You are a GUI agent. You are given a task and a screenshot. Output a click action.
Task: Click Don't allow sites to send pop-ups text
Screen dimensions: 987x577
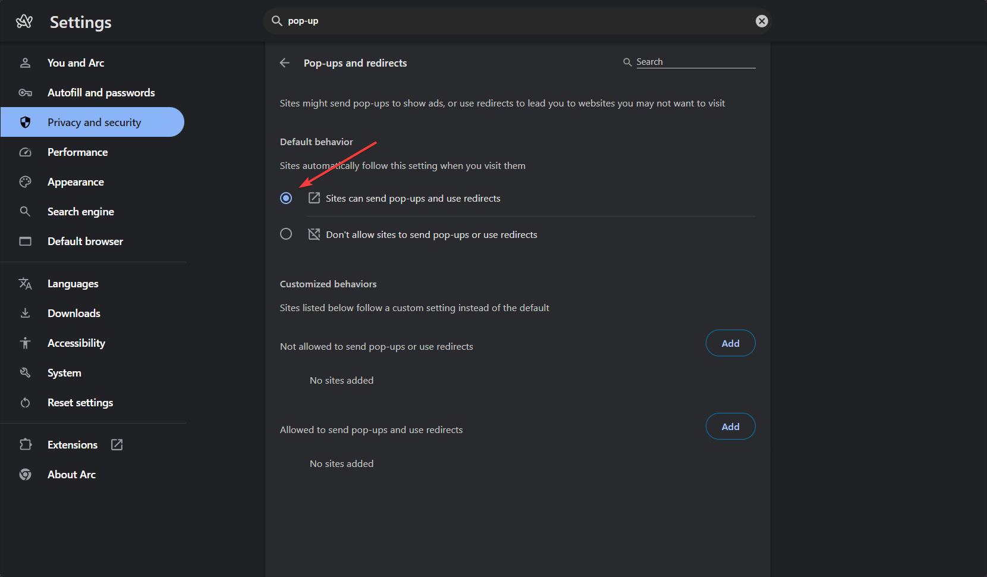(x=432, y=234)
